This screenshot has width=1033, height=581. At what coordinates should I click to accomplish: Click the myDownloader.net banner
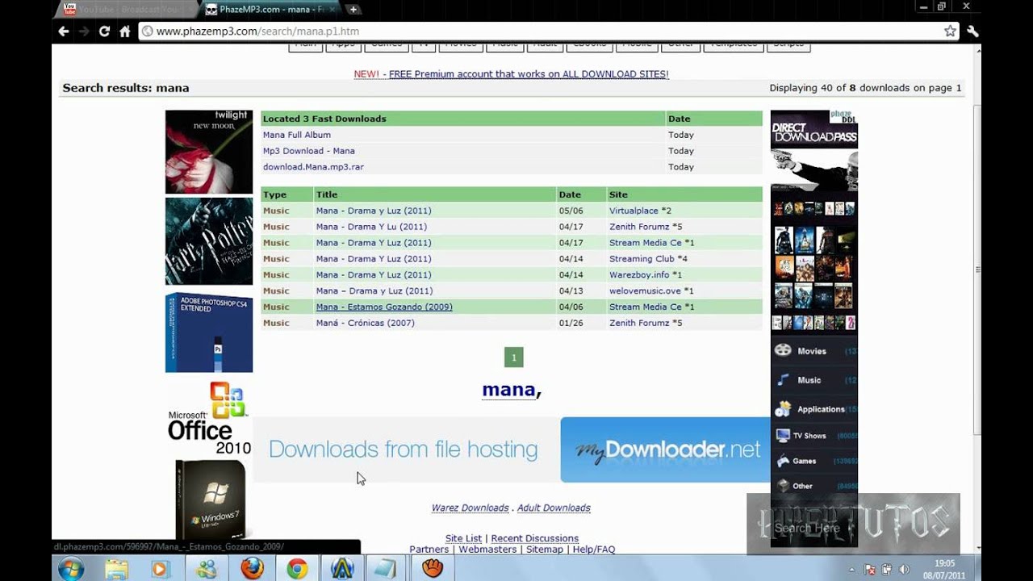point(666,449)
